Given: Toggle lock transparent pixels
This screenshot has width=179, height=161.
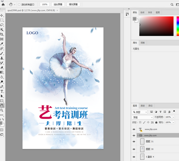Looking at the screenshot, I should [140, 122].
